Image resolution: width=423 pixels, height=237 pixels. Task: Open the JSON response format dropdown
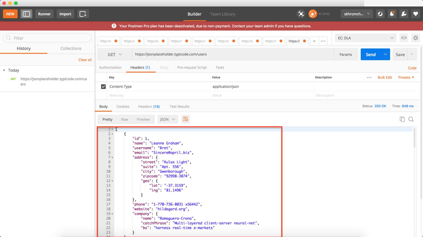(167, 119)
